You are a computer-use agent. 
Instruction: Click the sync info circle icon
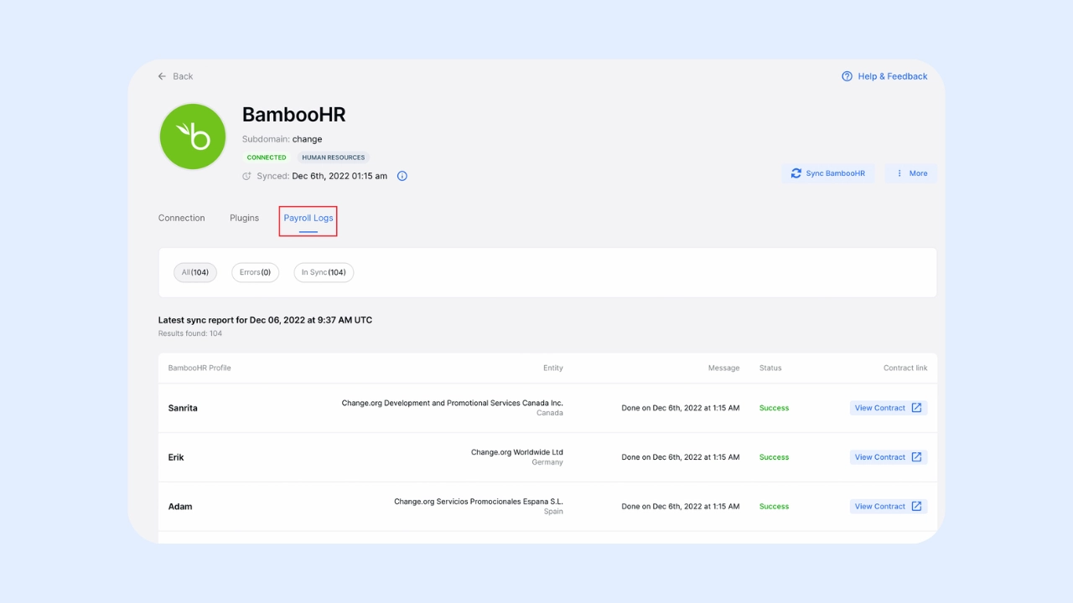point(402,176)
